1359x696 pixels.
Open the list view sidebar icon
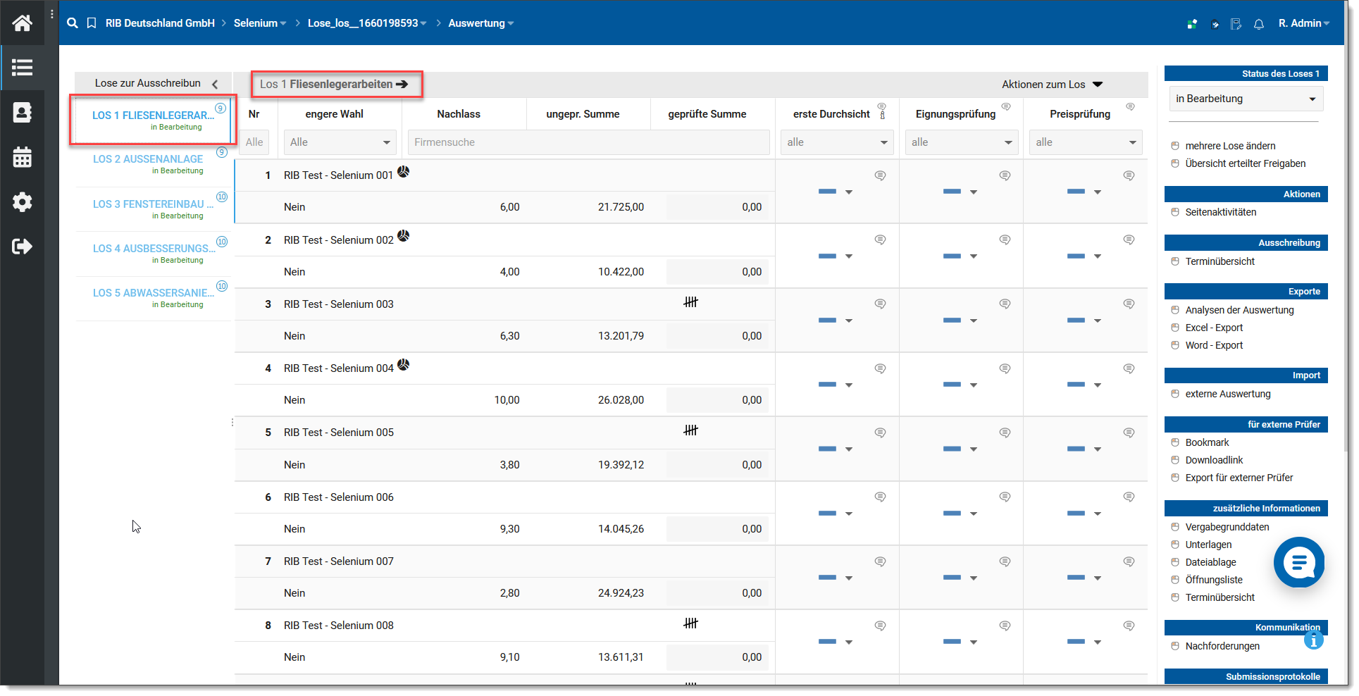pos(22,68)
